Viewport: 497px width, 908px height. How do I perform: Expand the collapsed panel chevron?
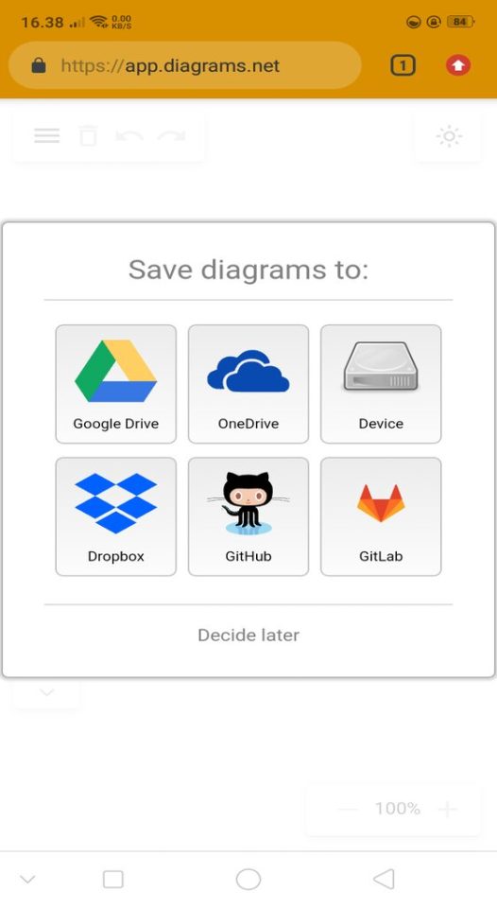(47, 692)
